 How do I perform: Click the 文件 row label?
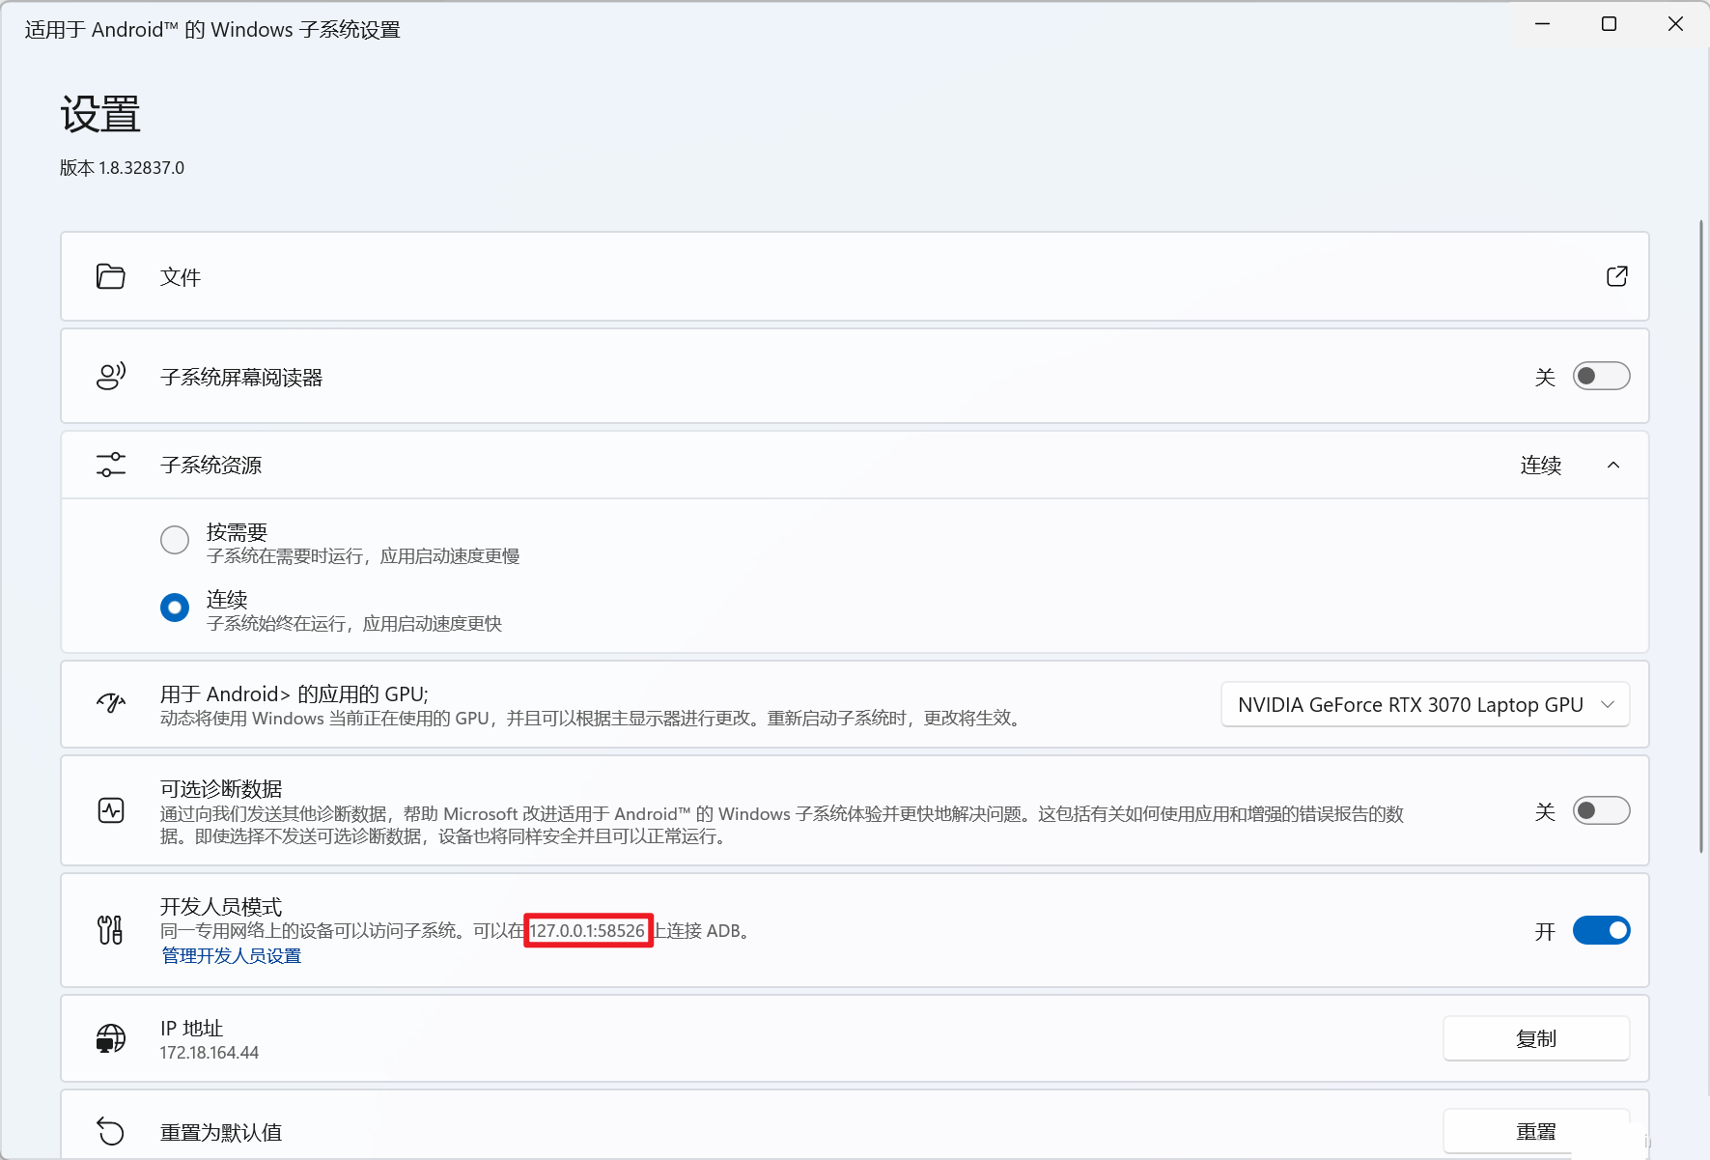(x=181, y=277)
